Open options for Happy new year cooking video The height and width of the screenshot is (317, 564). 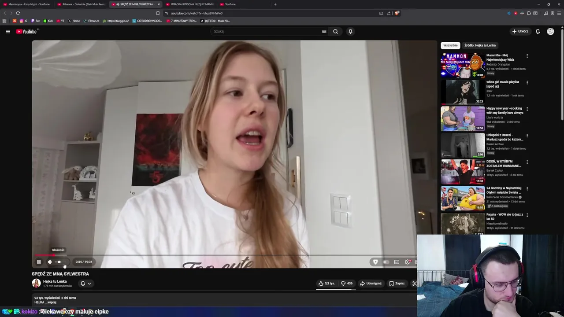[x=527, y=109]
